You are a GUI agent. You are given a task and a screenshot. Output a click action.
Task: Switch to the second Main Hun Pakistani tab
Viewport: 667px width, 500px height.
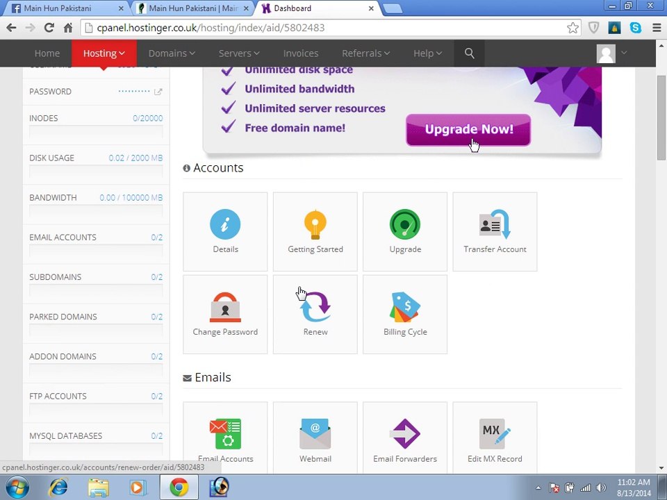(x=192, y=8)
